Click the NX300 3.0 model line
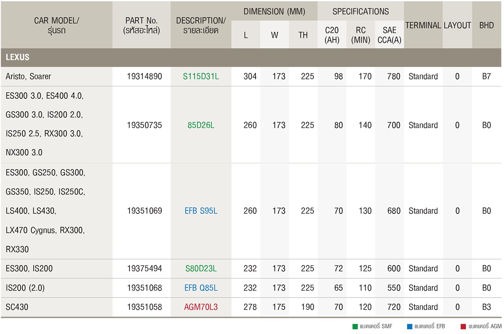This screenshot has width=504, height=334. click(x=24, y=153)
